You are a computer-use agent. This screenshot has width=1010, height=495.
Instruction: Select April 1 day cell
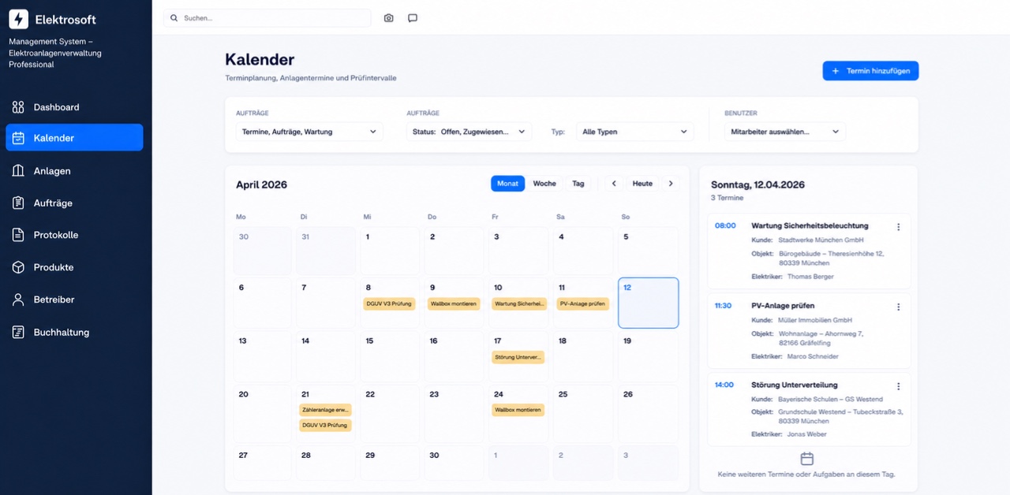(390, 252)
